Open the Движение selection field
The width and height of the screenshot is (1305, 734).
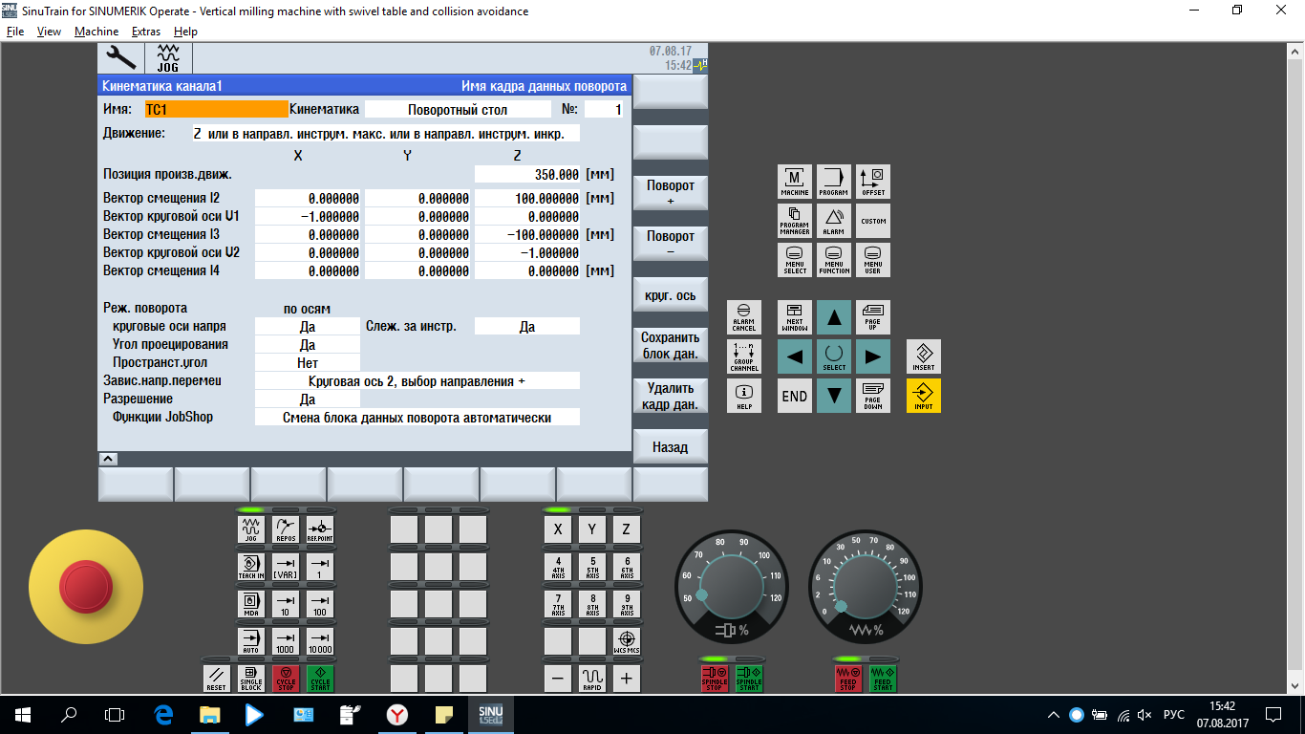[x=385, y=134]
